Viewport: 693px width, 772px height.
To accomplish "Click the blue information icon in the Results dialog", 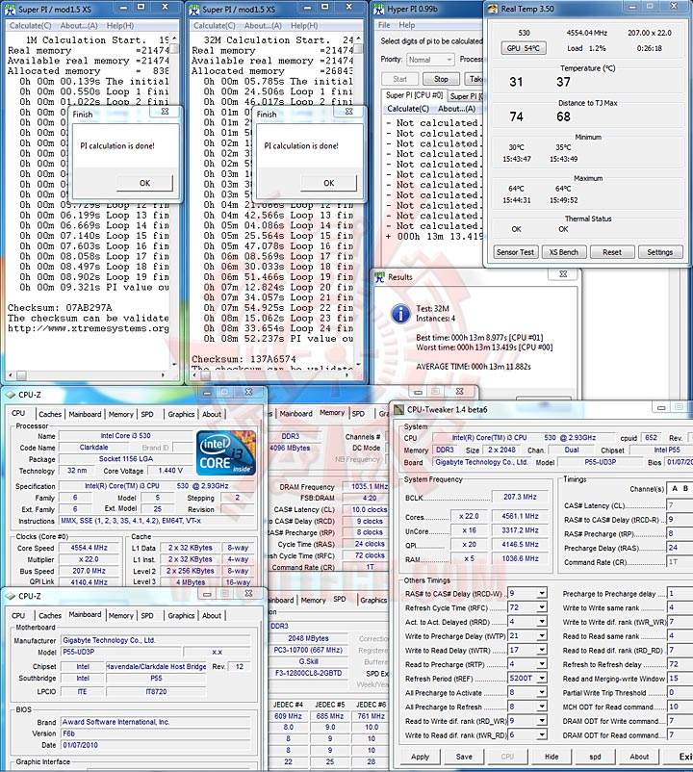I will [400, 313].
